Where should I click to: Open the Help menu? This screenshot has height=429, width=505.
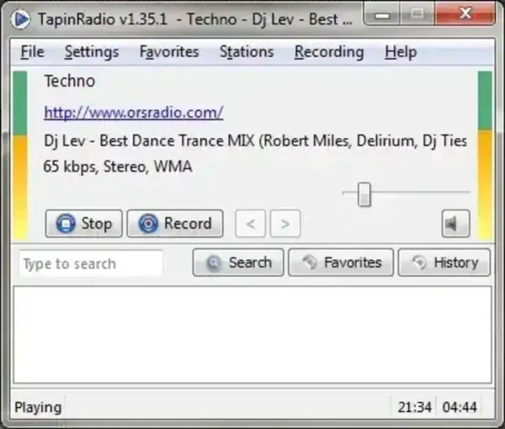point(401,52)
